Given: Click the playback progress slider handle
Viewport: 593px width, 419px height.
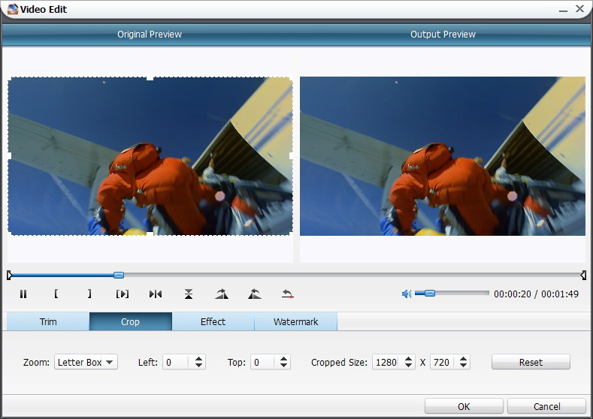Looking at the screenshot, I should (119, 275).
